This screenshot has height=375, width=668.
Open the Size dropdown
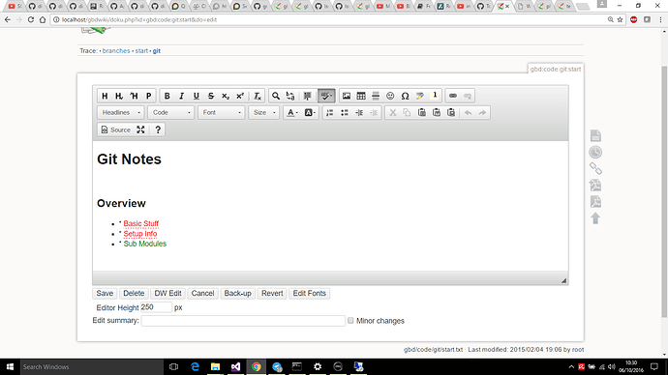pyautogui.click(x=263, y=113)
